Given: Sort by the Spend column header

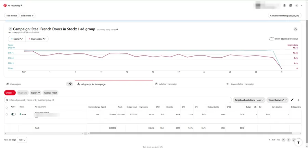Looking at the screenshot, I should (x=103, y=107).
